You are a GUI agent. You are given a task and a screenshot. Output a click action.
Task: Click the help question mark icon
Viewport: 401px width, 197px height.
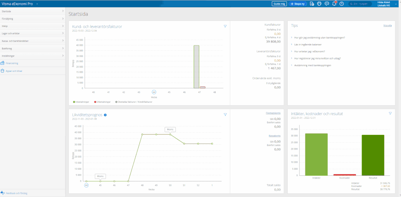(x=342, y=4)
